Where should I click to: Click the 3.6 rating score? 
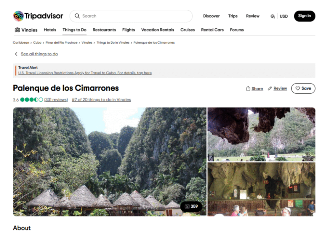point(16,100)
